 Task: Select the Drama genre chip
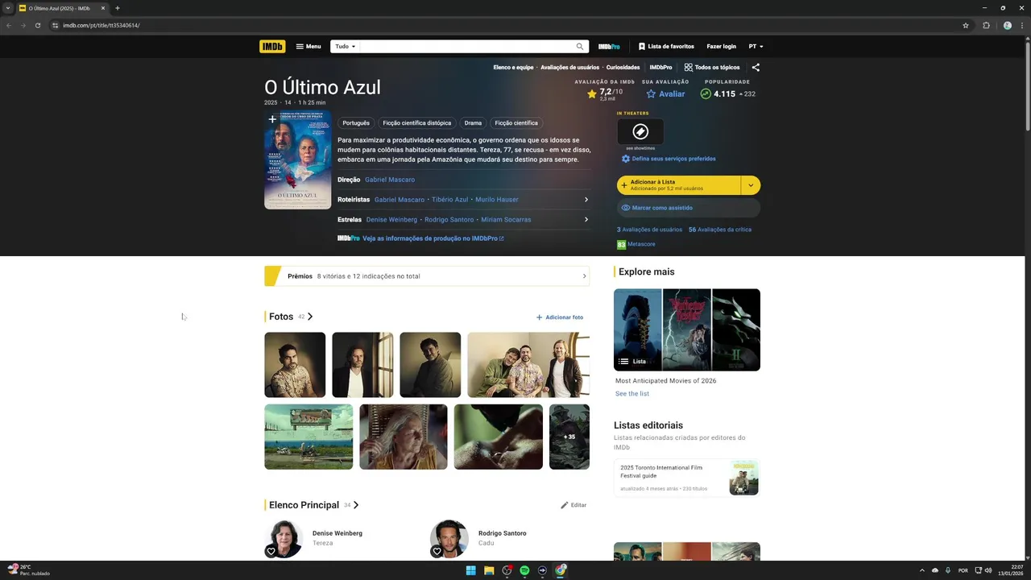coord(473,123)
